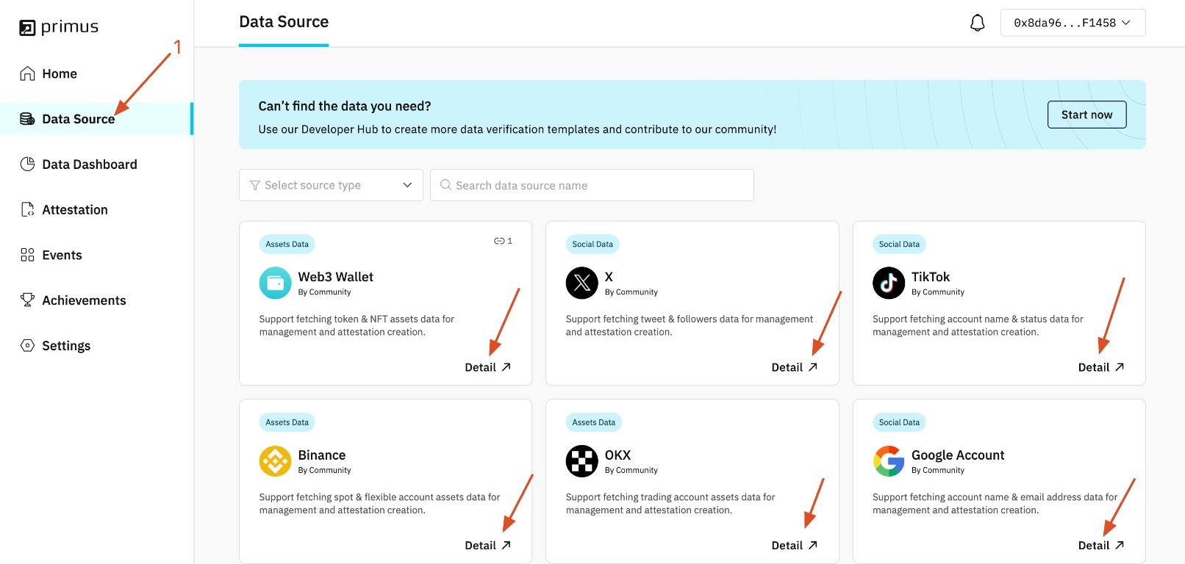Viewport: 1185px width, 564px height.
Task: Click Assets Data tag on OKX card
Action: coord(594,422)
